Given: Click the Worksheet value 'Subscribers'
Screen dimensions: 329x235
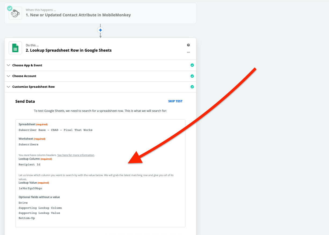Looking at the screenshot, I should [x=28, y=145].
